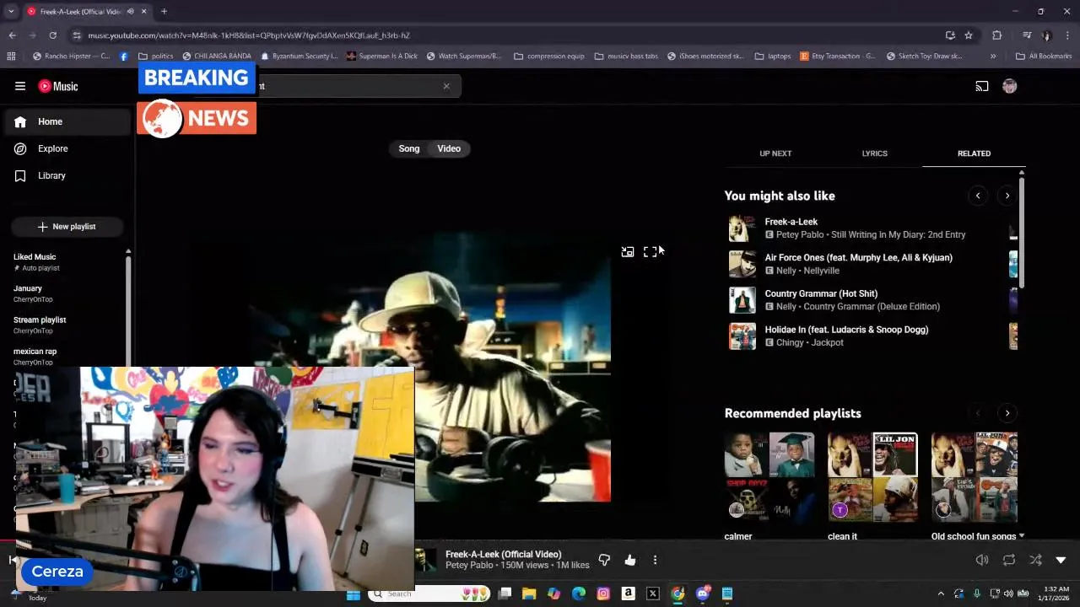Show hidden bookmarks chevron

[x=993, y=56]
